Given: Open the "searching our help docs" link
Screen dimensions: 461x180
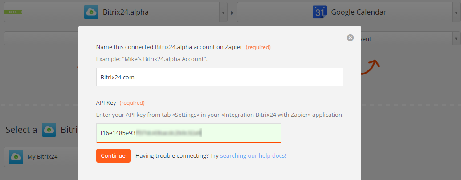Looking at the screenshot, I should [x=253, y=156].
